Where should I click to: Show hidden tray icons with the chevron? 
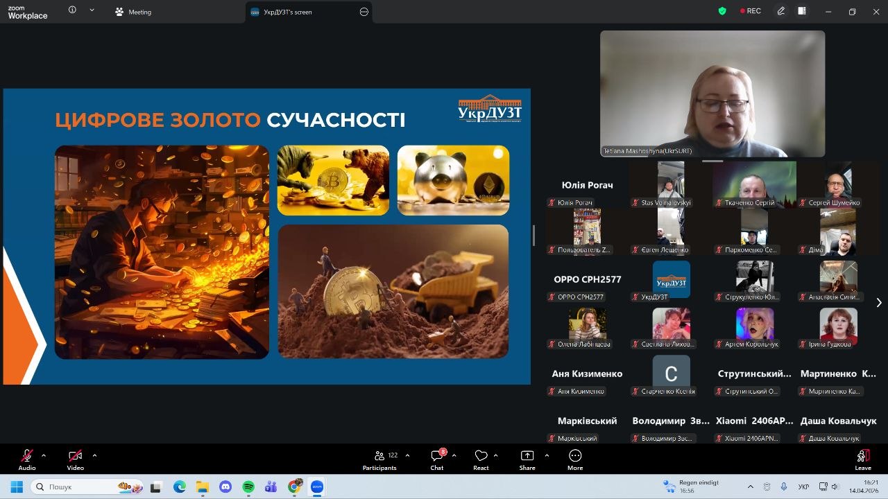[x=750, y=487]
